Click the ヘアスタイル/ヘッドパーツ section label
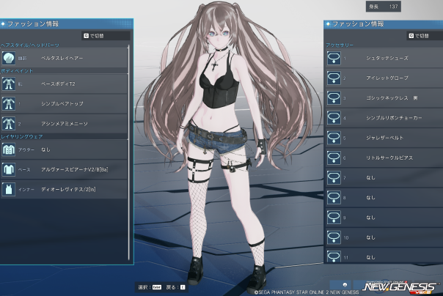Viewport: 443px width, 296px height. pyautogui.click(x=30, y=45)
